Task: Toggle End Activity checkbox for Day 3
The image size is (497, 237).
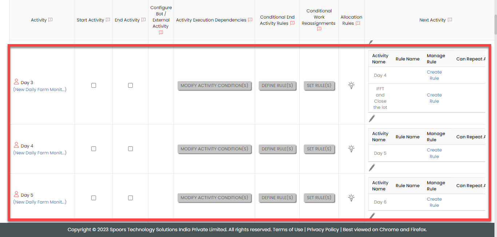Action: coord(130,86)
